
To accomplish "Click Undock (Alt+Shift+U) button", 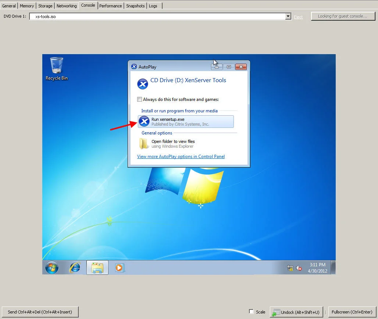I will 296,312.
